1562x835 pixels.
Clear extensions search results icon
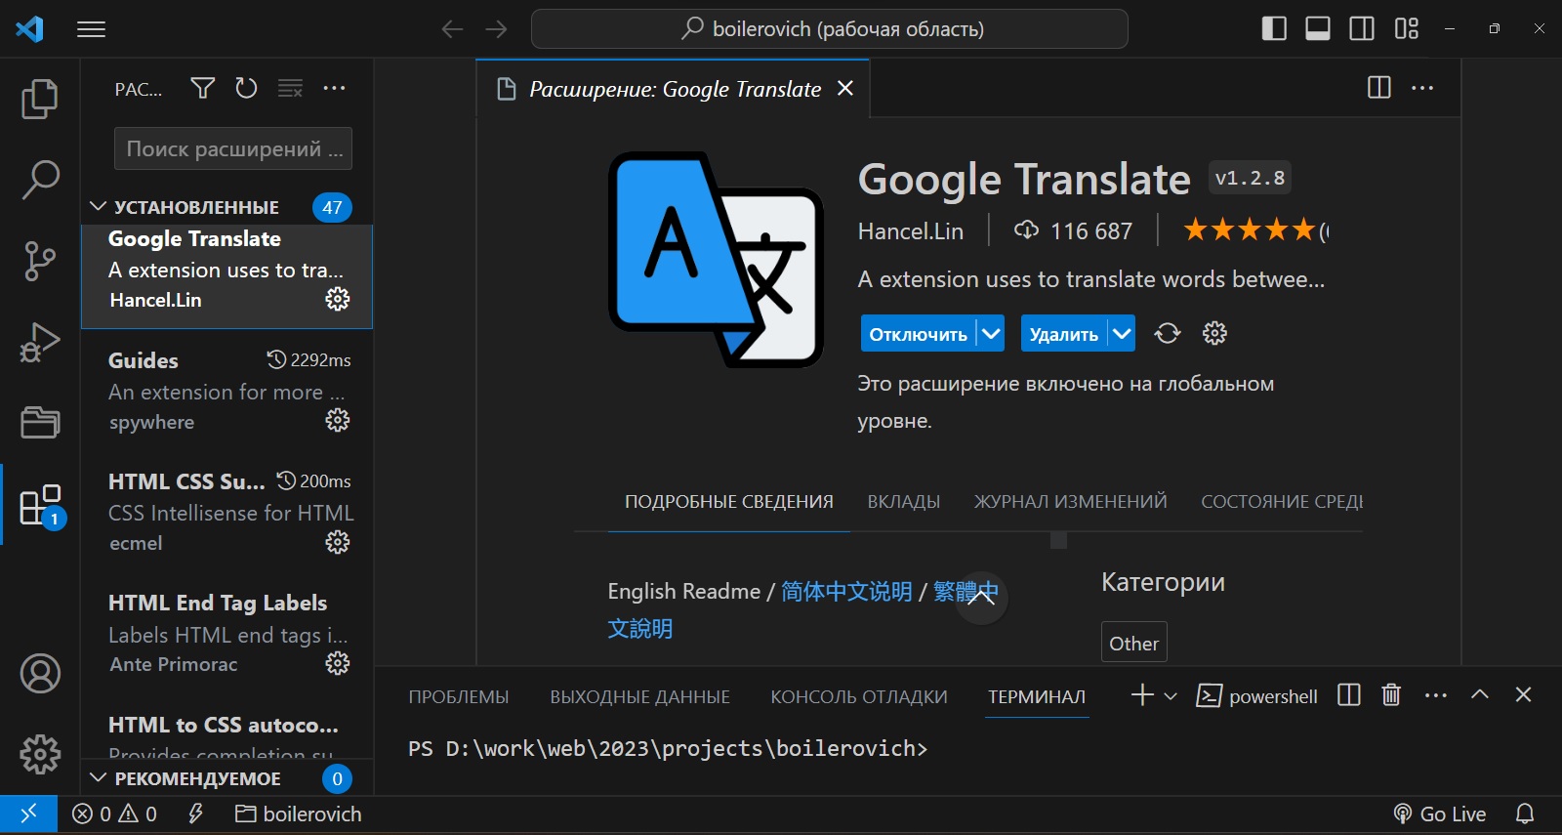tap(290, 88)
